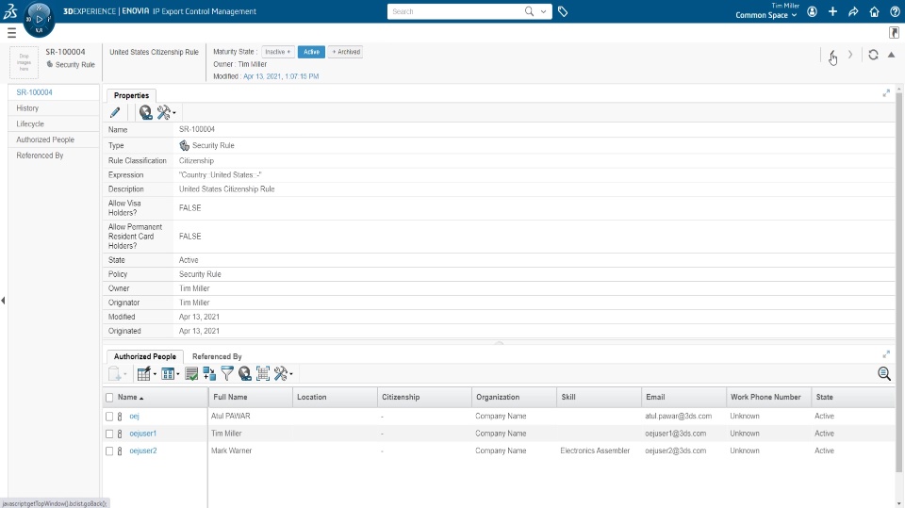Set maturity state to Inactive
The width and height of the screenshot is (905, 508).
[277, 52]
